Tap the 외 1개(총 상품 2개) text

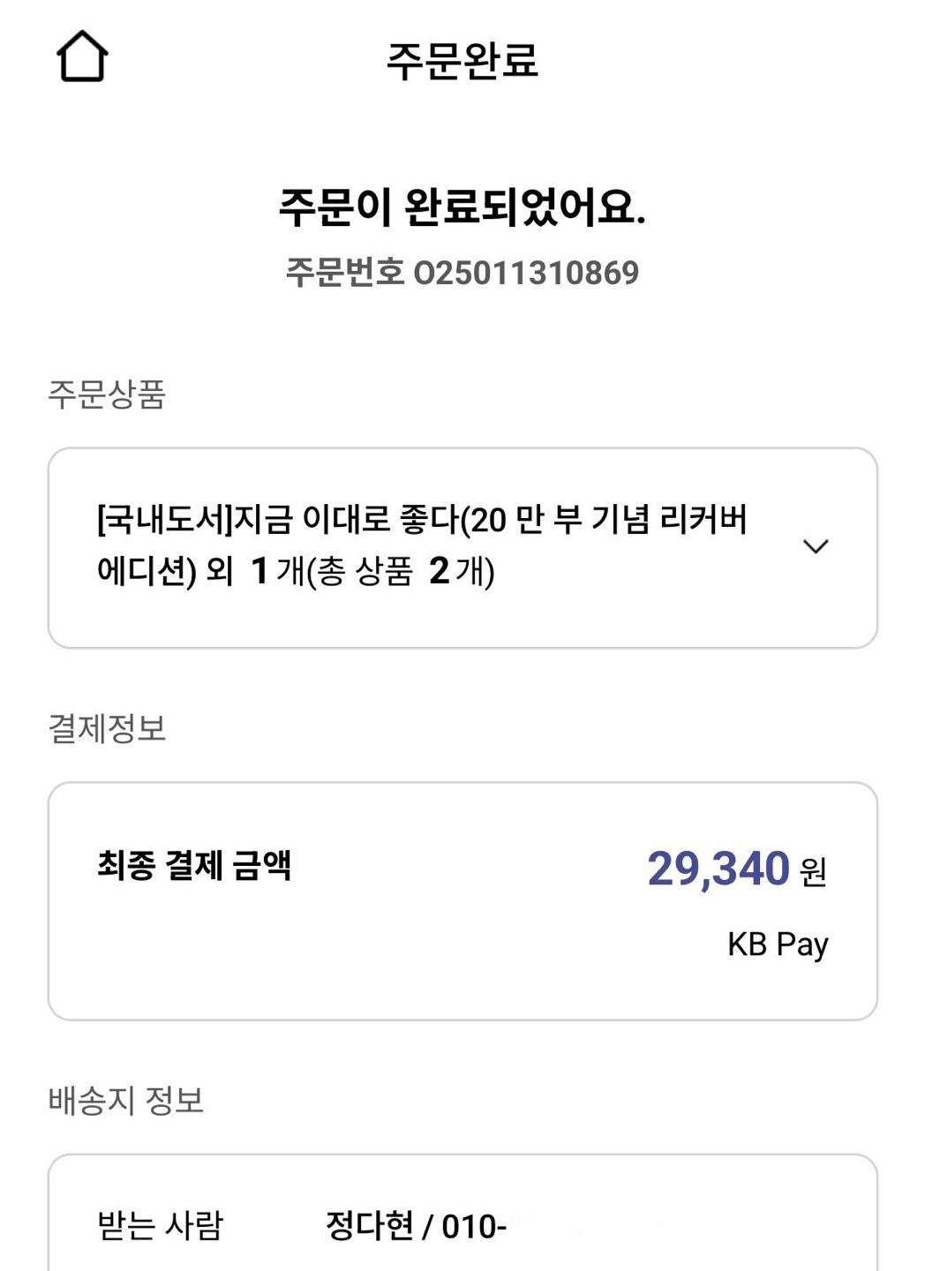(350, 571)
